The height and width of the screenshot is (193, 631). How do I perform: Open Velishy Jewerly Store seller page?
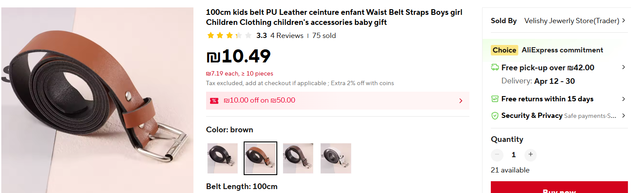tap(572, 21)
